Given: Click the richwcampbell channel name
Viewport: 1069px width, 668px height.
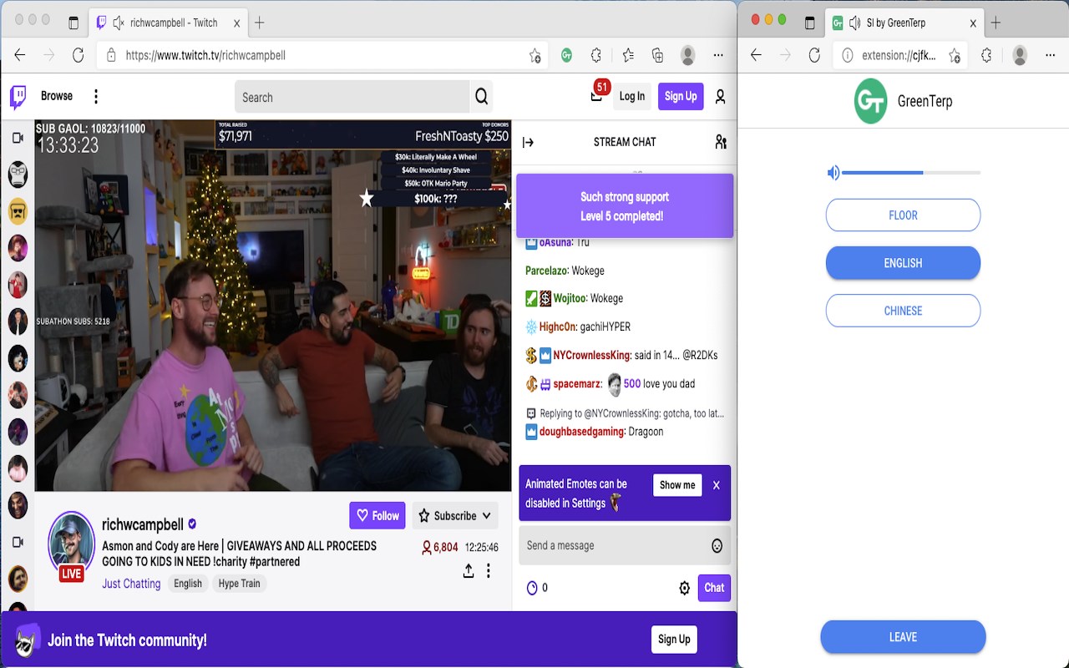Looking at the screenshot, I should (x=143, y=524).
